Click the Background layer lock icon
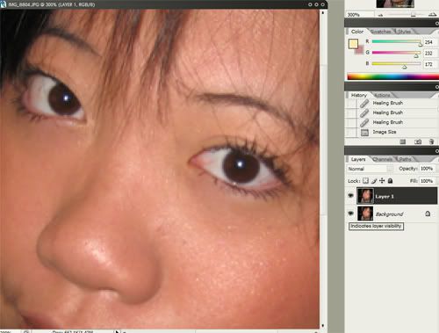 click(428, 214)
